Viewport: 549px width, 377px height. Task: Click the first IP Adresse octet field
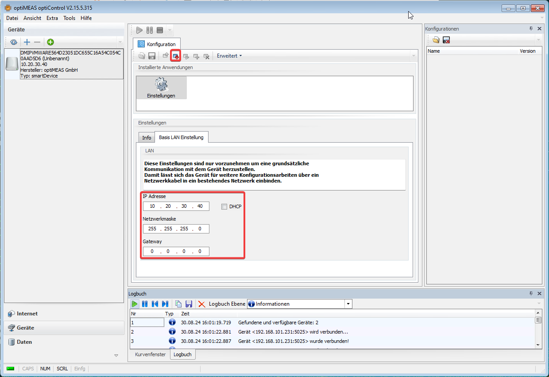[x=152, y=206]
